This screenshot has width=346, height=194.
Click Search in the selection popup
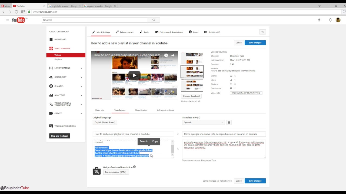[144, 141]
